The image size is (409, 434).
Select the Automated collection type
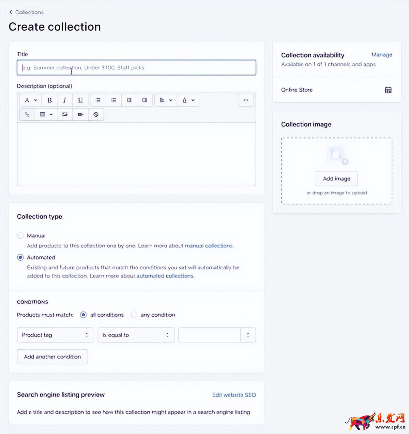pos(20,257)
